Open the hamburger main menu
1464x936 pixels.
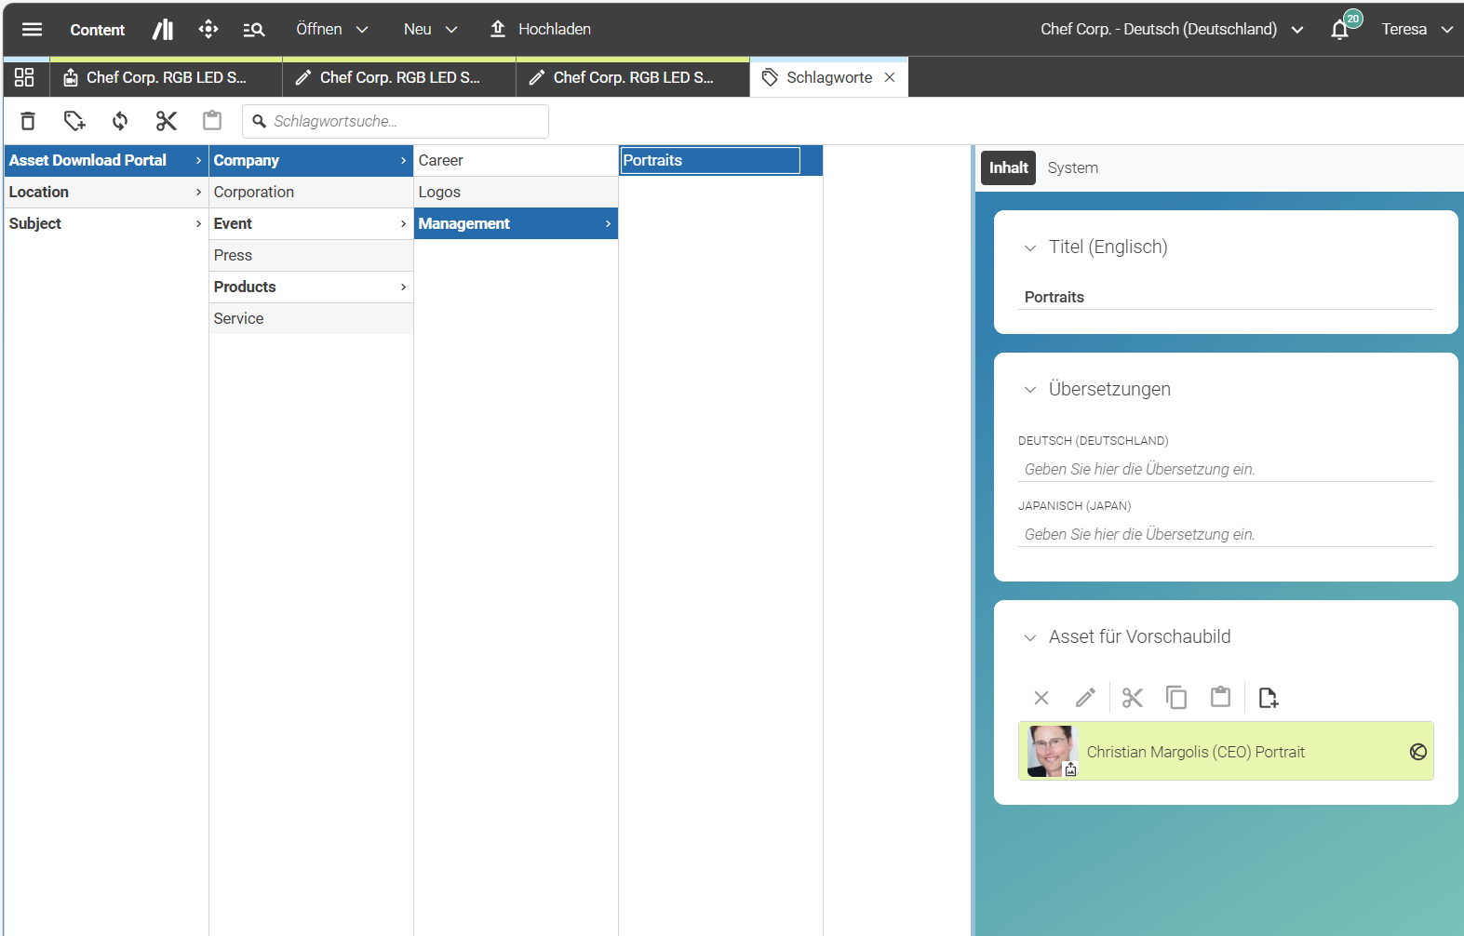pos(32,29)
